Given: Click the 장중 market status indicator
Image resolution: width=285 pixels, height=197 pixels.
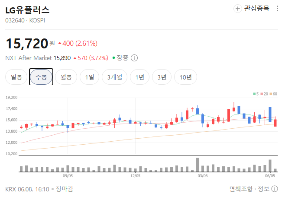Looking at the screenshot, I should pyautogui.click(x=120, y=58).
